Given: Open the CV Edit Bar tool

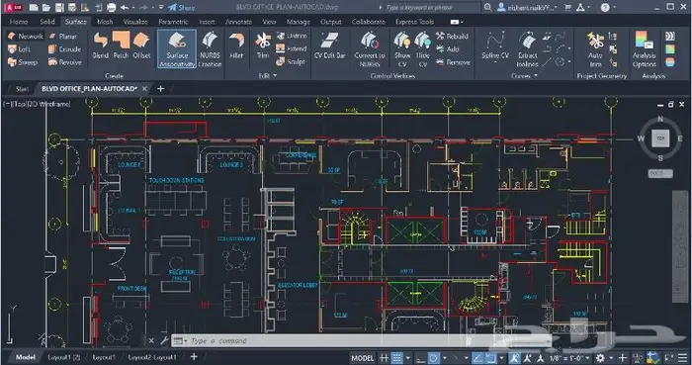Looking at the screenshot, I should click(329, 46).
